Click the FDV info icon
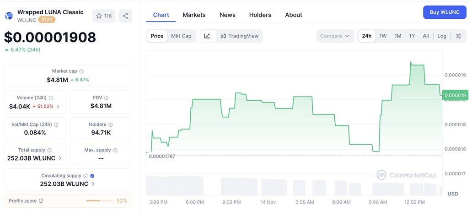The width and height of the screenshot is (472, 216). pyautogui.click(x=107, y=98)
